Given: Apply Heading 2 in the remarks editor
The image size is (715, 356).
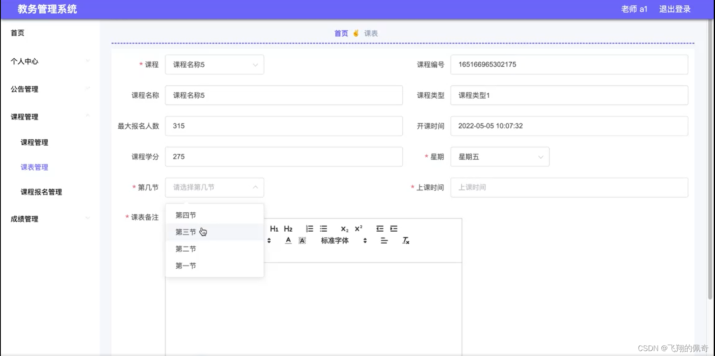Looking at the screenshot, I should [x=288, y=229].
